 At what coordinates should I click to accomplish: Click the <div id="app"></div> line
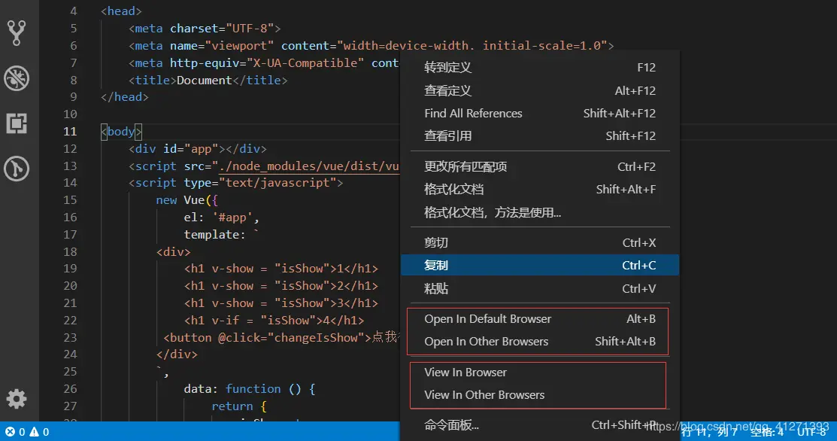pos(198,148)
